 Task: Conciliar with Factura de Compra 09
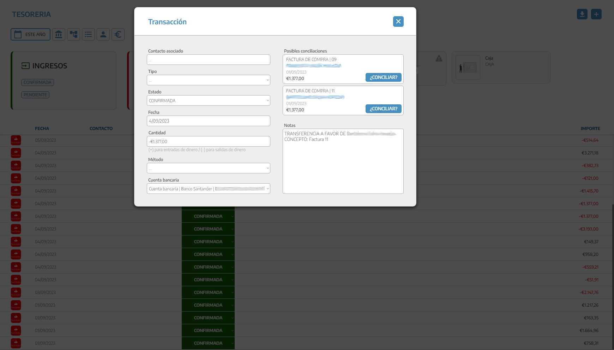tap(383, 78)
